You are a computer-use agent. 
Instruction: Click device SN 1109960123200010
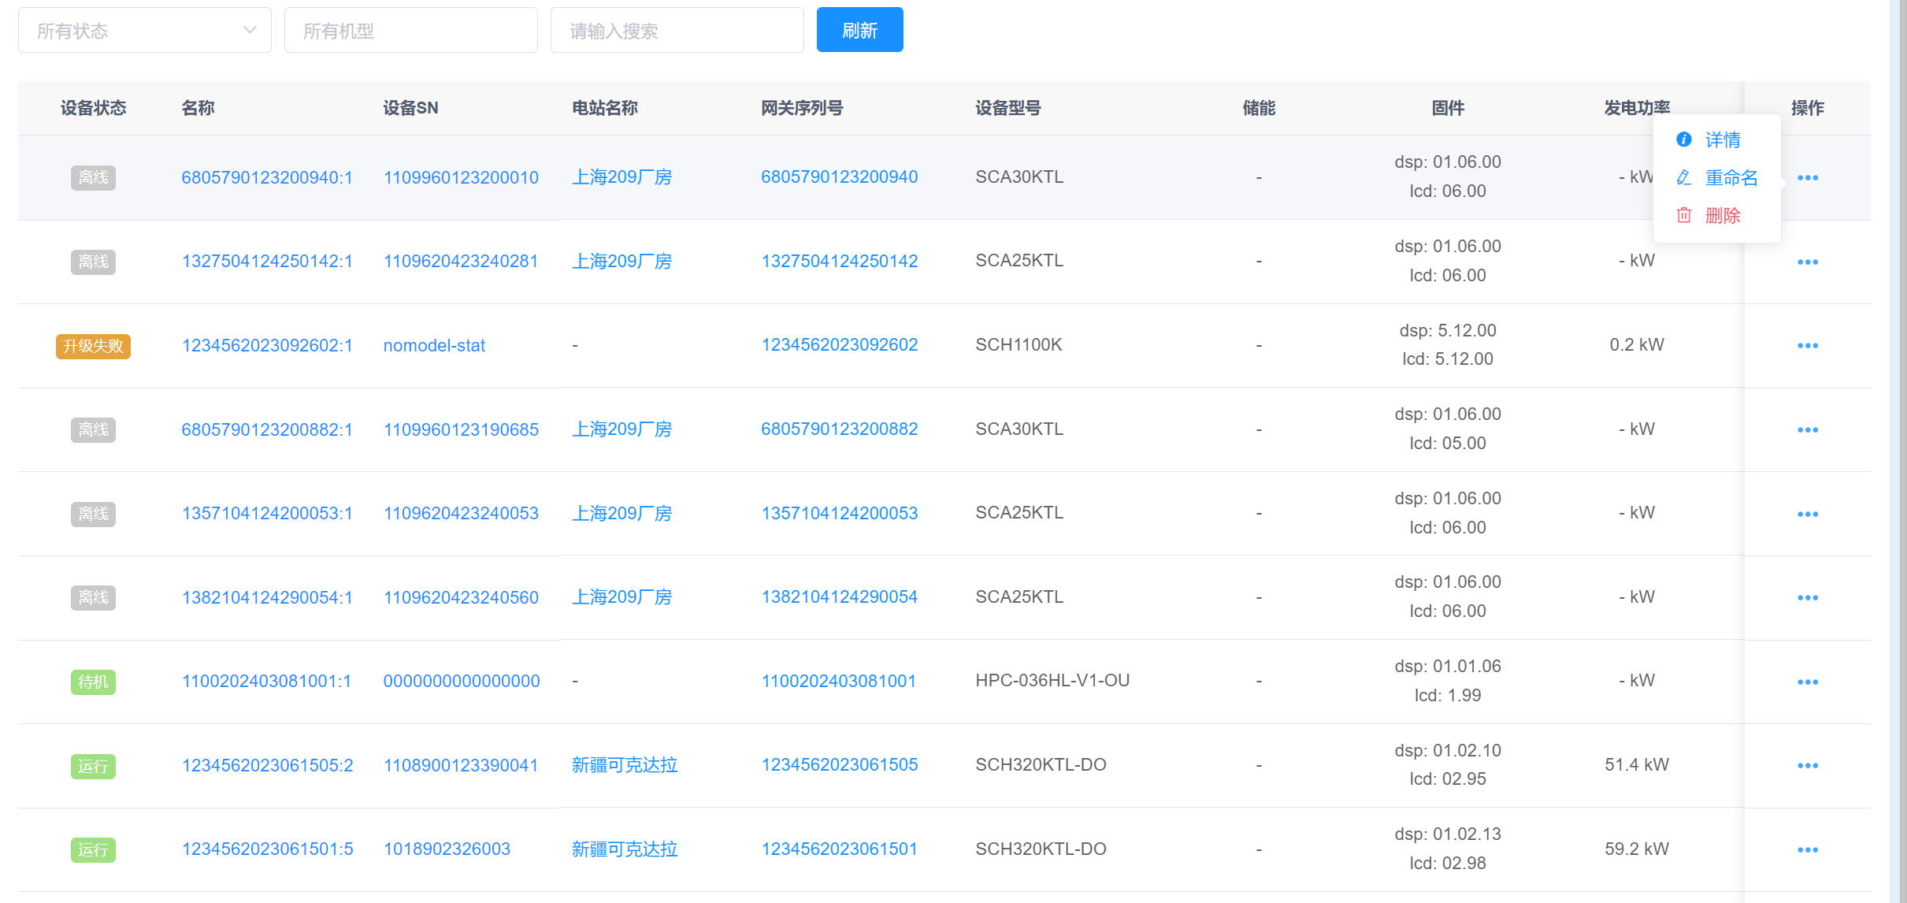461,177
